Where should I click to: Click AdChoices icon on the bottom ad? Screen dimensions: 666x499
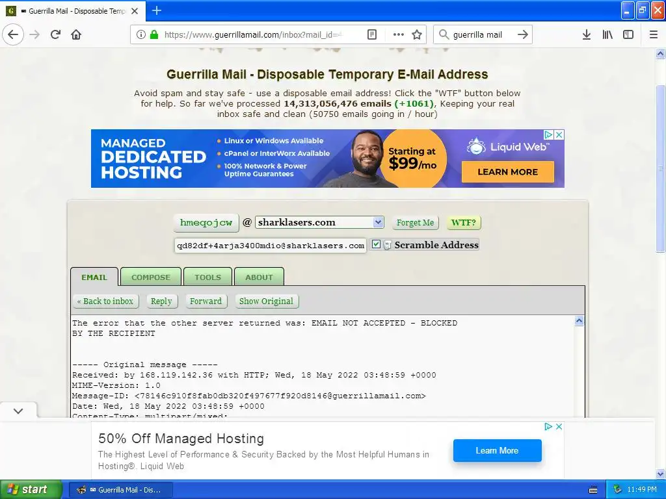click(548, 426)
